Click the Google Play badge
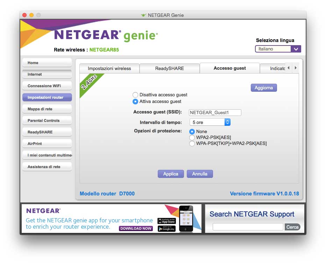This screenshot has width=326, height=263. click(166, 229)
